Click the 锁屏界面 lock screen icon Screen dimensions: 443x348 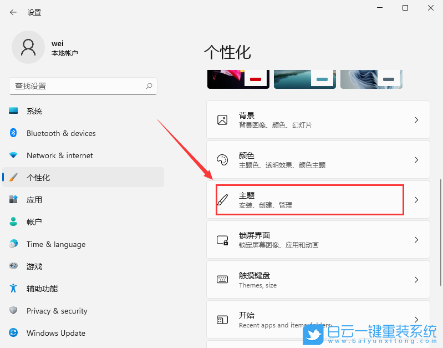click(222, 240)
